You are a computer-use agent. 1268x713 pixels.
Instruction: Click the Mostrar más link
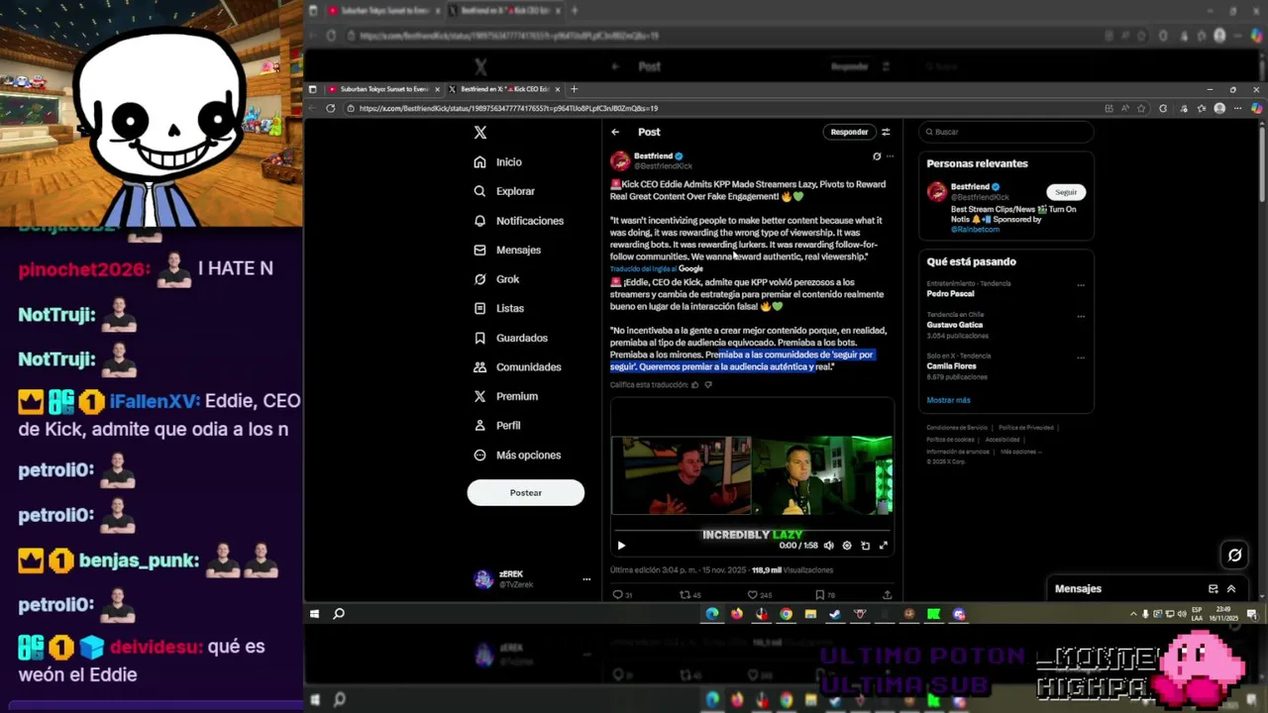point(948,400)
